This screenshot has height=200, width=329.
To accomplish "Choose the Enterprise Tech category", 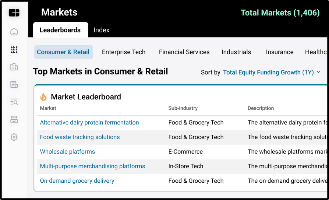I will [124, 52].
